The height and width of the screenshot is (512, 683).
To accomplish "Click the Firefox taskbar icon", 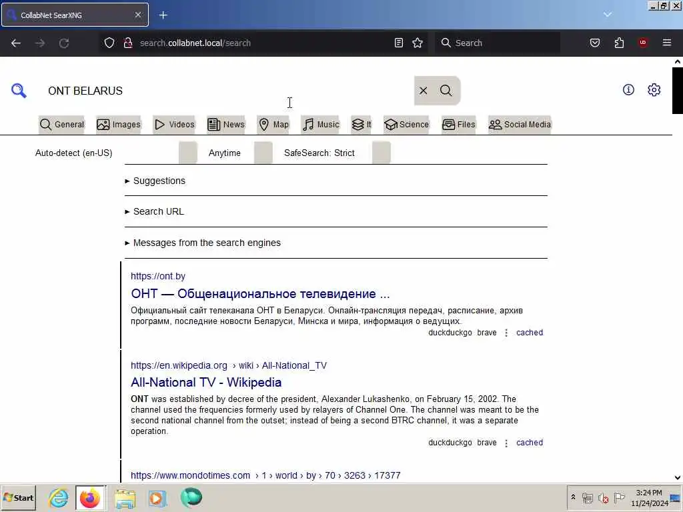I will 90,497.
